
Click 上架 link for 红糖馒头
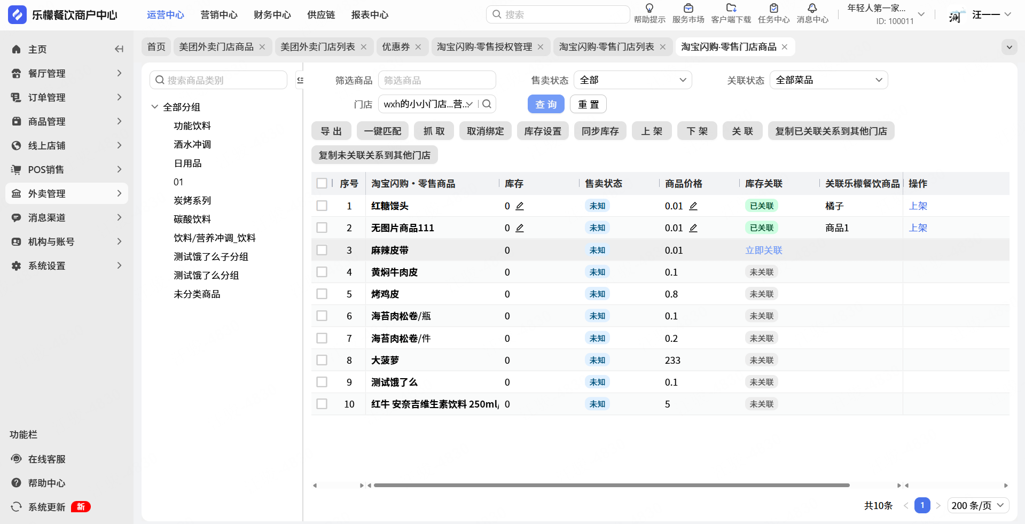coord(918,206)
